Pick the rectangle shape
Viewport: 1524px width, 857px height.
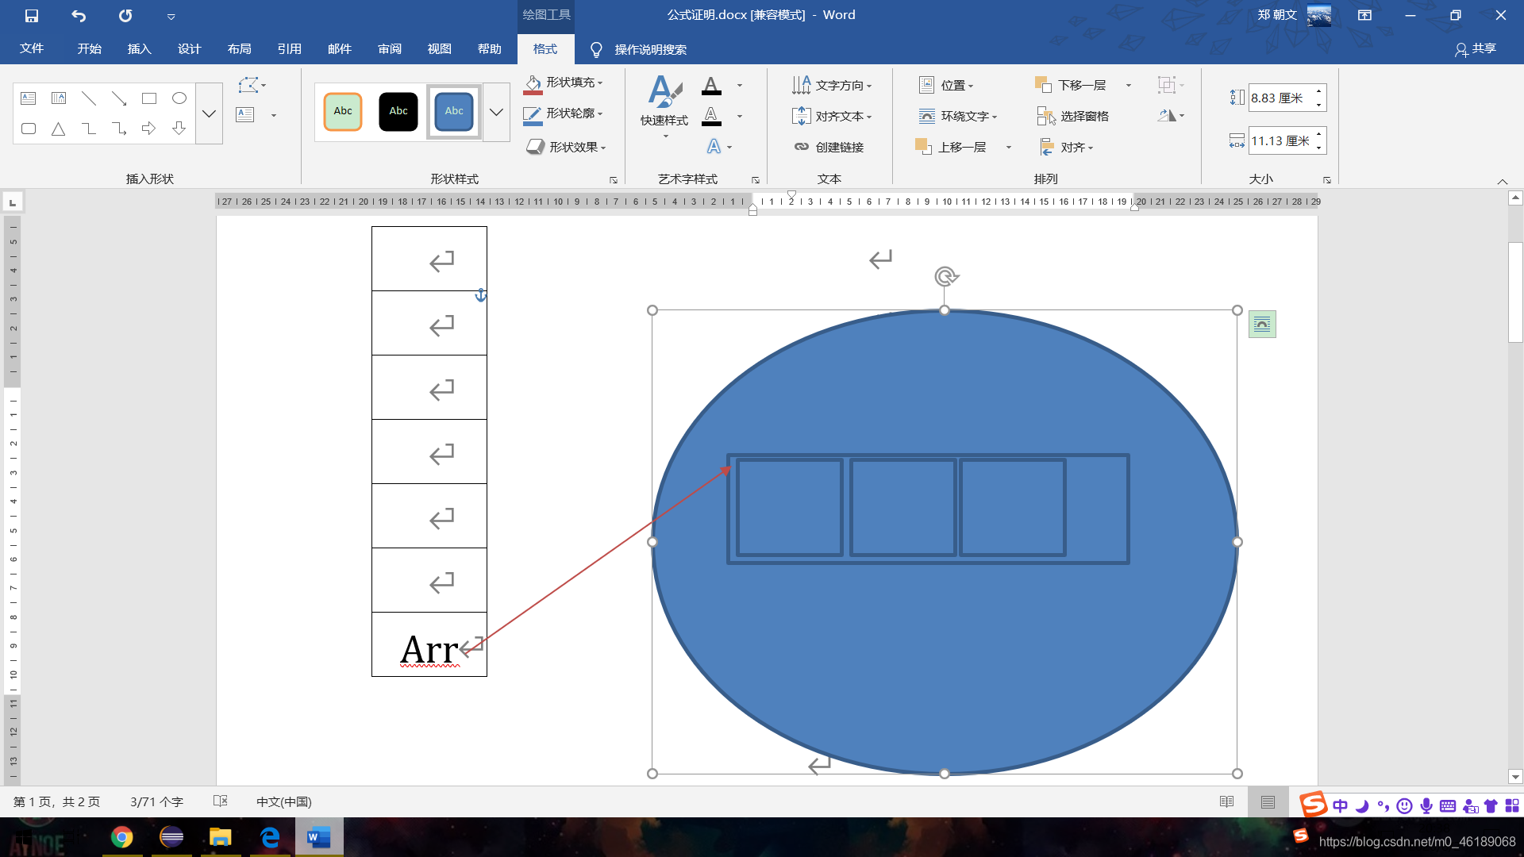(149, 98)
